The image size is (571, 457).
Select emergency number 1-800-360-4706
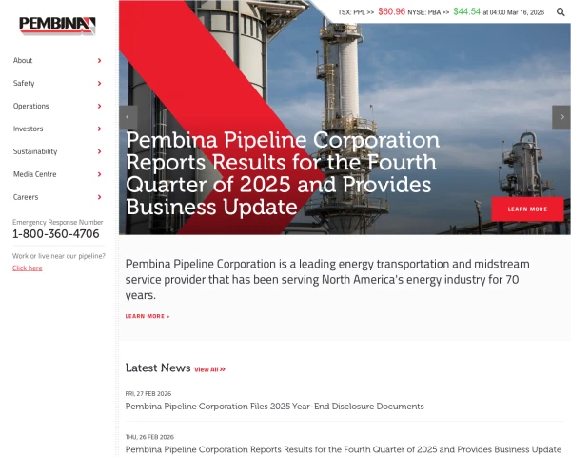pos(56,234)
